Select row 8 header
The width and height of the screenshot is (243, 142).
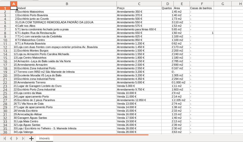(5, 33)
